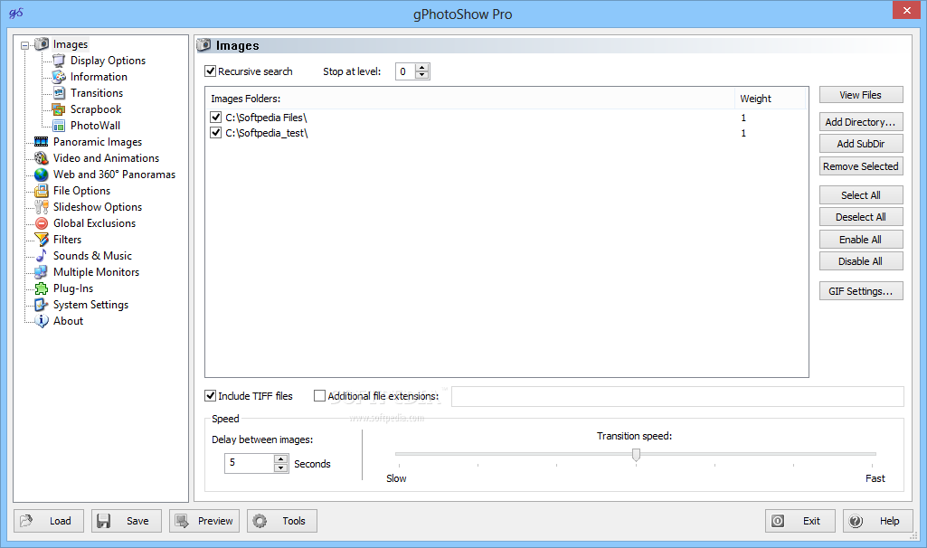Image resolution: width=927 pixels, height=548 pixels.
Task: Click the Exit button
Action: [x=799, y=521]
